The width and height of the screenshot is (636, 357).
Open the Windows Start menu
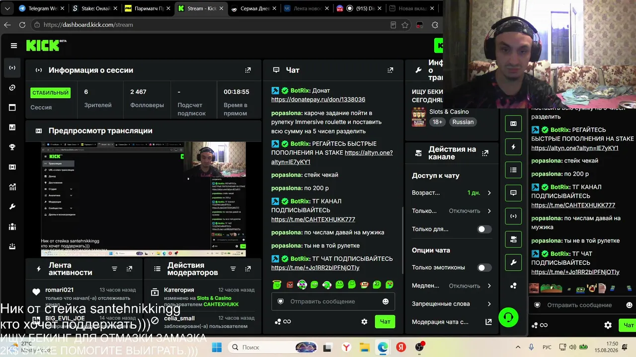click(x=217, y=347)
